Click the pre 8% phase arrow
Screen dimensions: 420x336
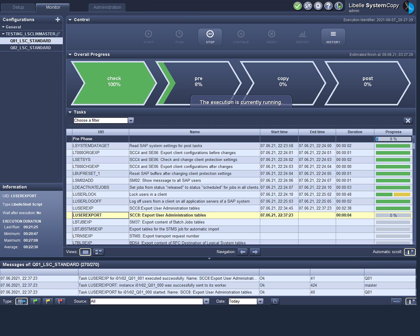coord(199,83)
